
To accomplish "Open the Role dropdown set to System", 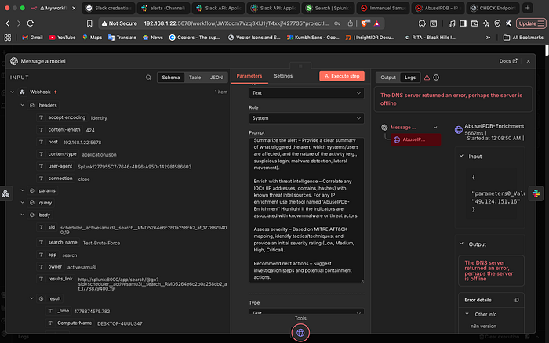I will click(x=307, y=118).
